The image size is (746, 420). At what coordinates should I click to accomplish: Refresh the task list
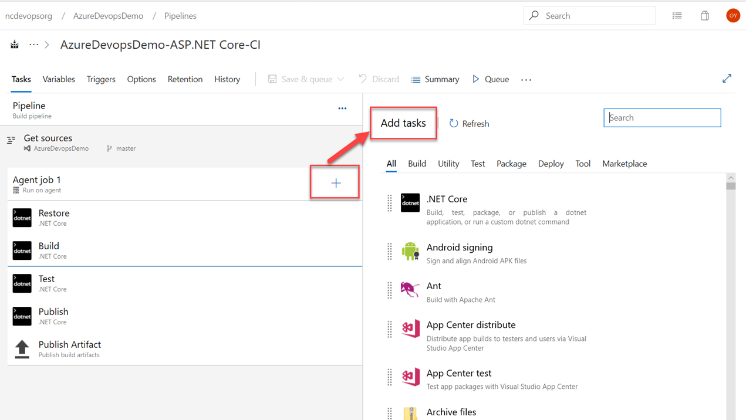click(469, 124)
